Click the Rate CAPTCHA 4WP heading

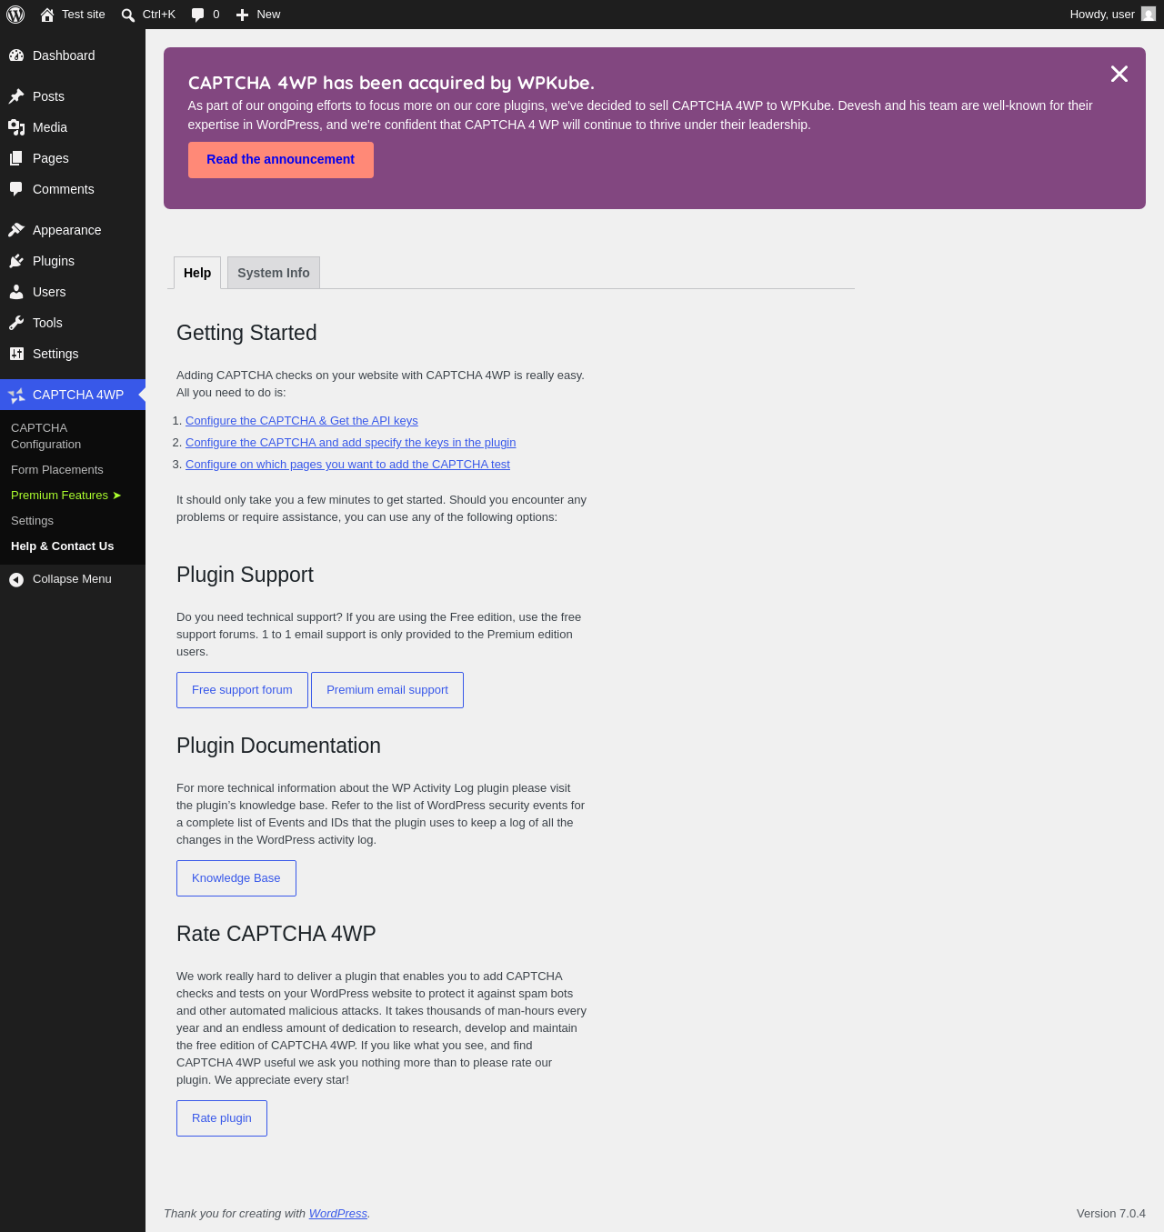[276, 934]
